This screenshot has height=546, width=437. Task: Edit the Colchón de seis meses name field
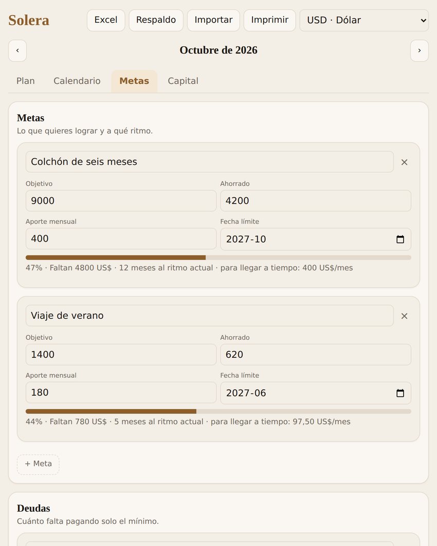pyautogui.click(x=210, y=162)
